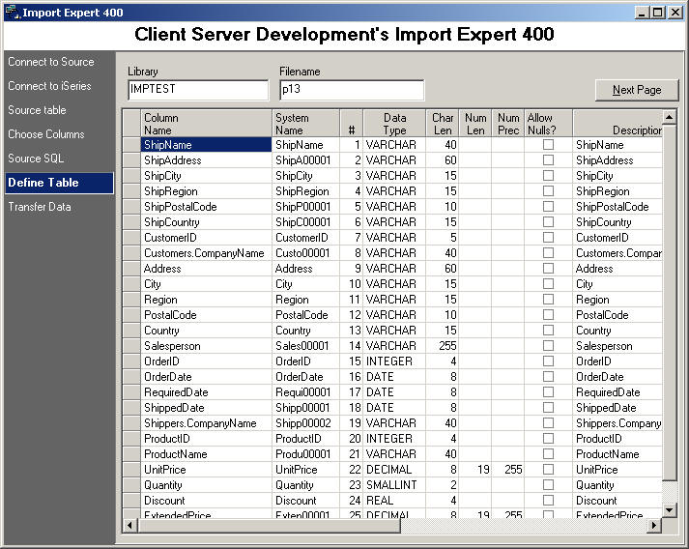This screenshot has height=549, width=689.
Task: Click system name cell Requi00001
Action: (x=305, y=392)
